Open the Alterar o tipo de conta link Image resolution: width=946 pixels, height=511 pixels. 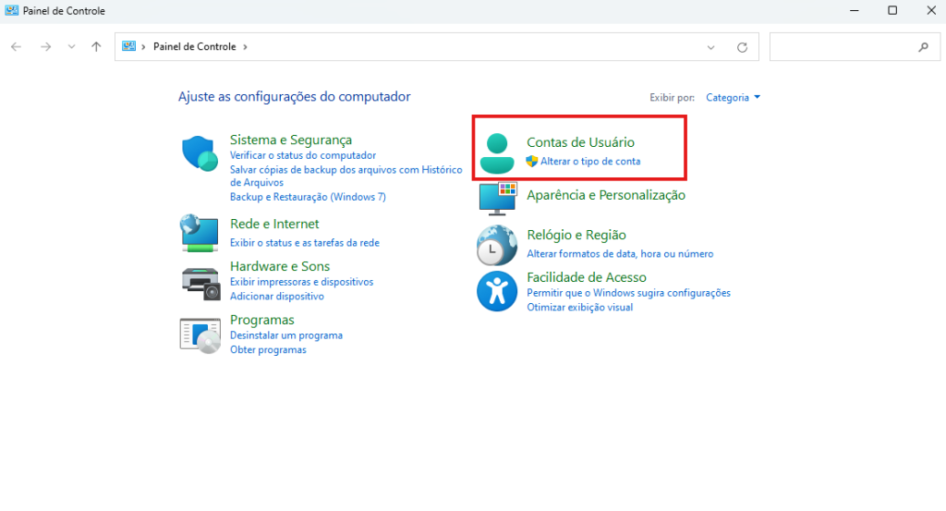tap(590, 161)
